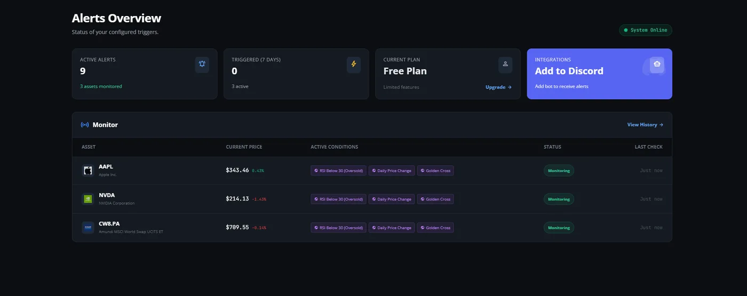Click the NVDA NVIDIA logo icon
Screen dimensions: 747x296
tap(88, 199)
